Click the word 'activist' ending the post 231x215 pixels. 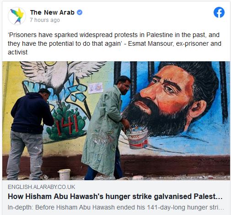tap(17, 52)
